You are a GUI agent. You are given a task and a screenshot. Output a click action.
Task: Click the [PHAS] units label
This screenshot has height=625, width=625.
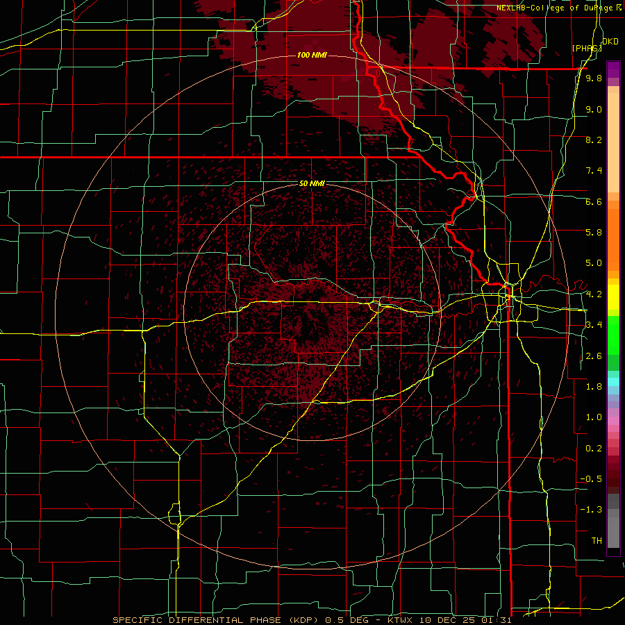click(x=587, y=48)
